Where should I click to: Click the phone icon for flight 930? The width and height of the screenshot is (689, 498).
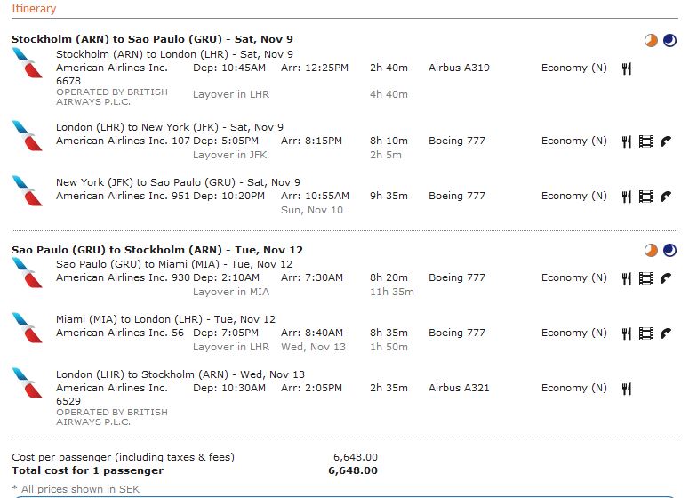[x=665, y=278]
